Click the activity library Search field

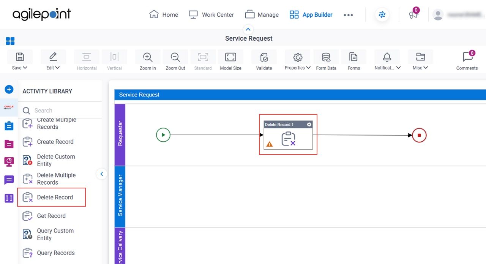tap(61, 111)
